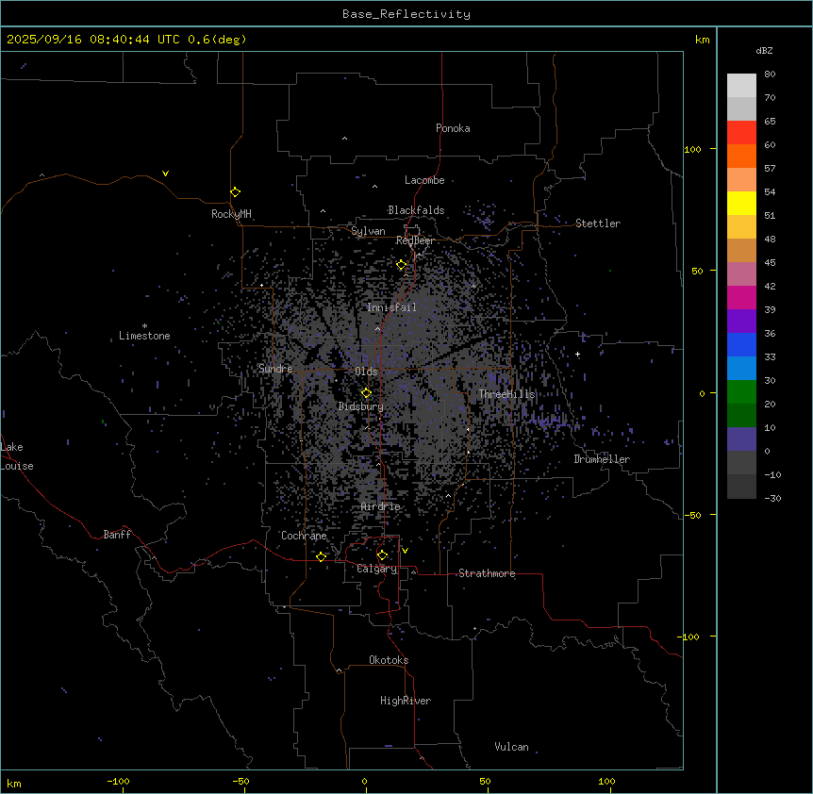Click the 45 value in the dBZ legend

pyautogui.click(x=770, y=263)
